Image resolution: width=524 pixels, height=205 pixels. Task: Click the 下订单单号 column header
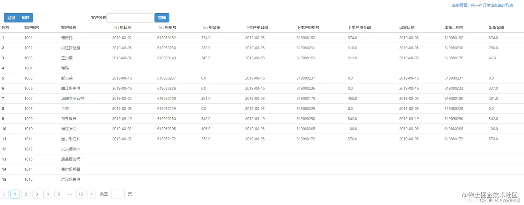click(167, 27)
